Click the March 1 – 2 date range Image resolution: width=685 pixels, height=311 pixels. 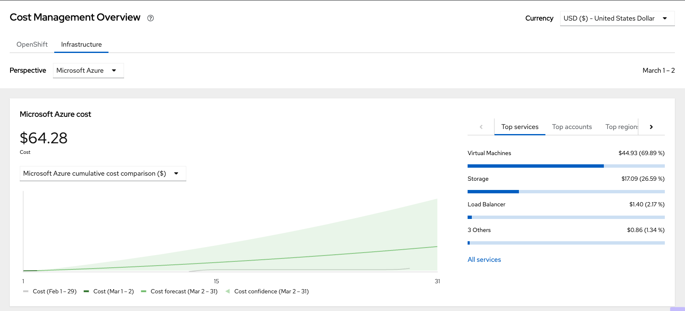(x=659, y=71)
